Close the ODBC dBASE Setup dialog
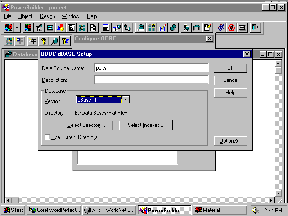 pos(247,54)
